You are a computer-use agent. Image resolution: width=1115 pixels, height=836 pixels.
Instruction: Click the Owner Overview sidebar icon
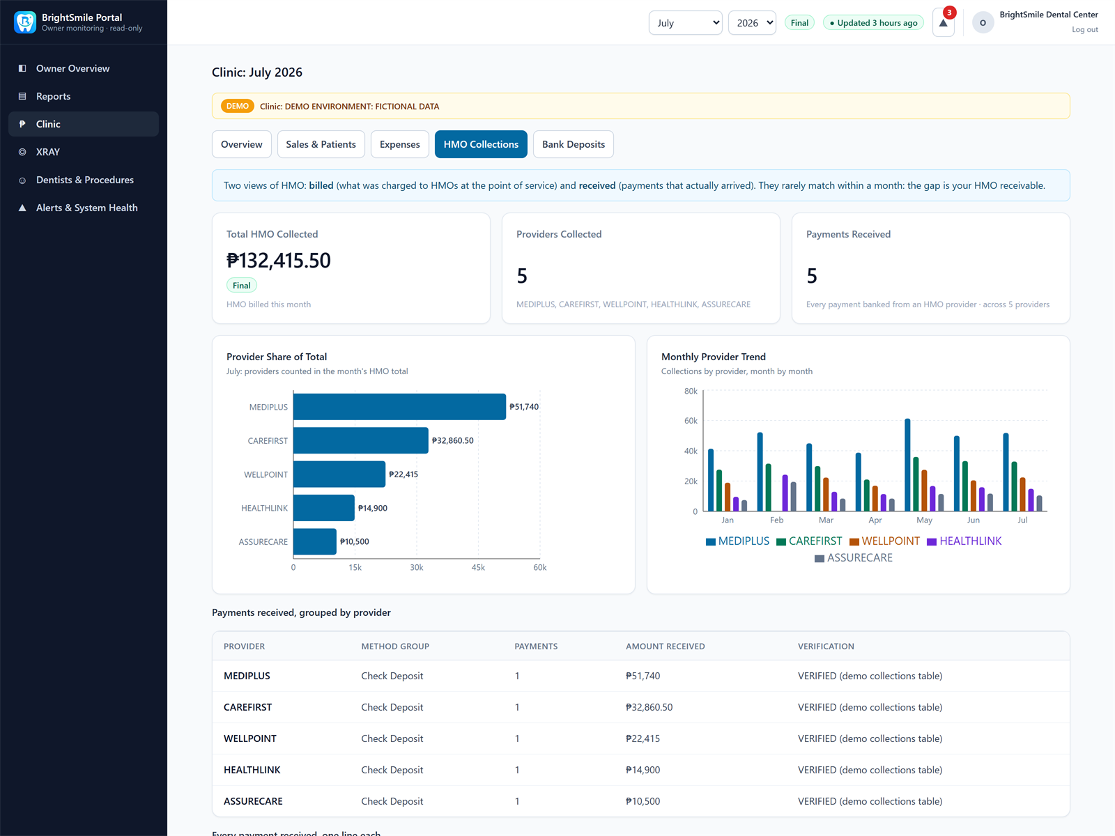22,68
